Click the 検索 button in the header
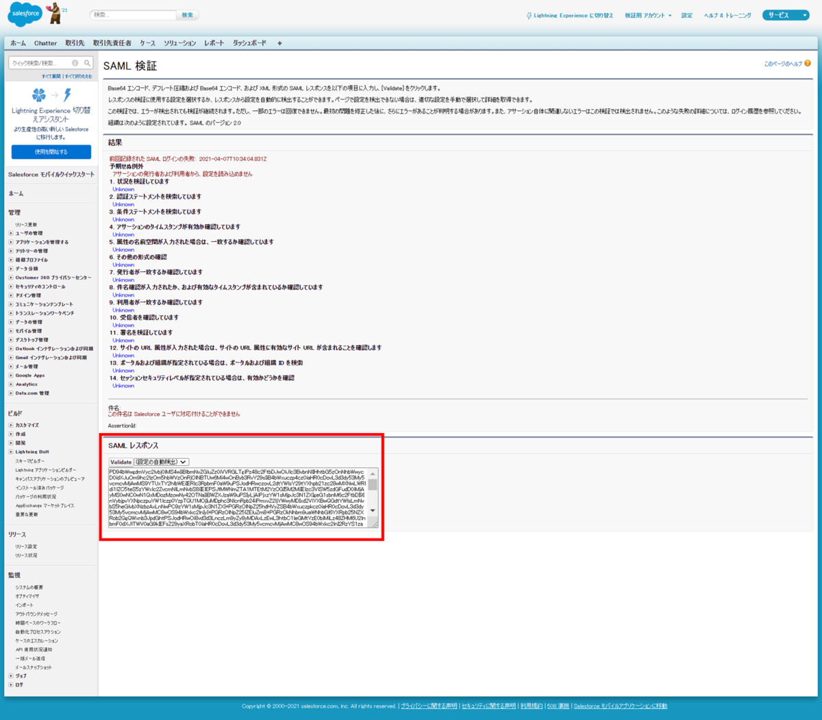This screenshot has width=822, height=720. coord(187,15)
